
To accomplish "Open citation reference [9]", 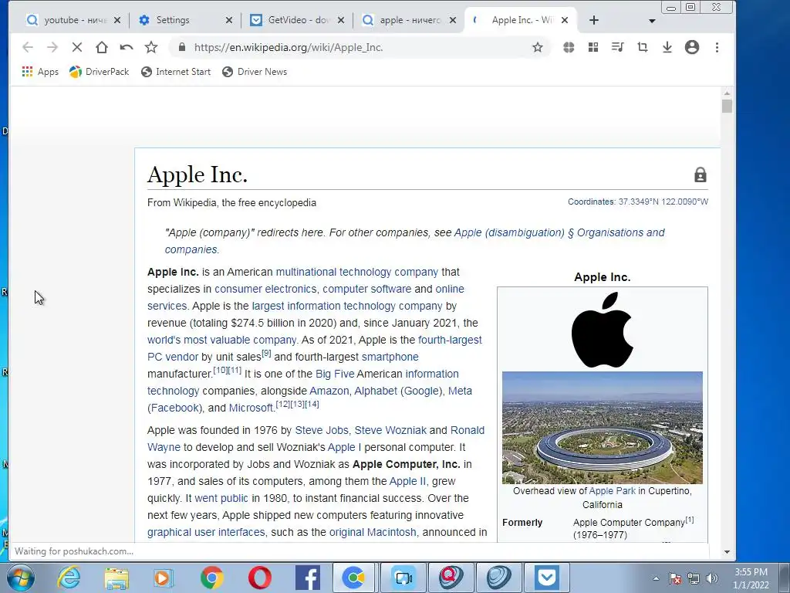I will coord(266,354).
